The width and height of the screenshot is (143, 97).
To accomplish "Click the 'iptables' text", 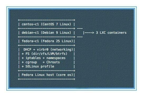I will 33,58.
